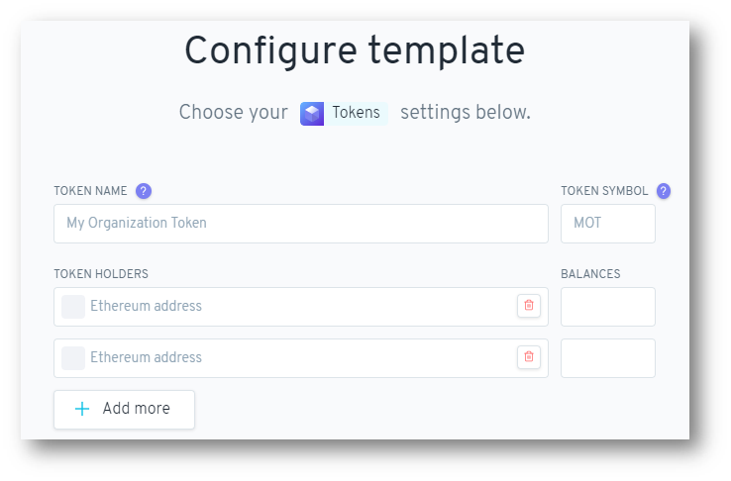Delete the first token holder row
This screenshot has width=731, height=481.
coord(529,306)
